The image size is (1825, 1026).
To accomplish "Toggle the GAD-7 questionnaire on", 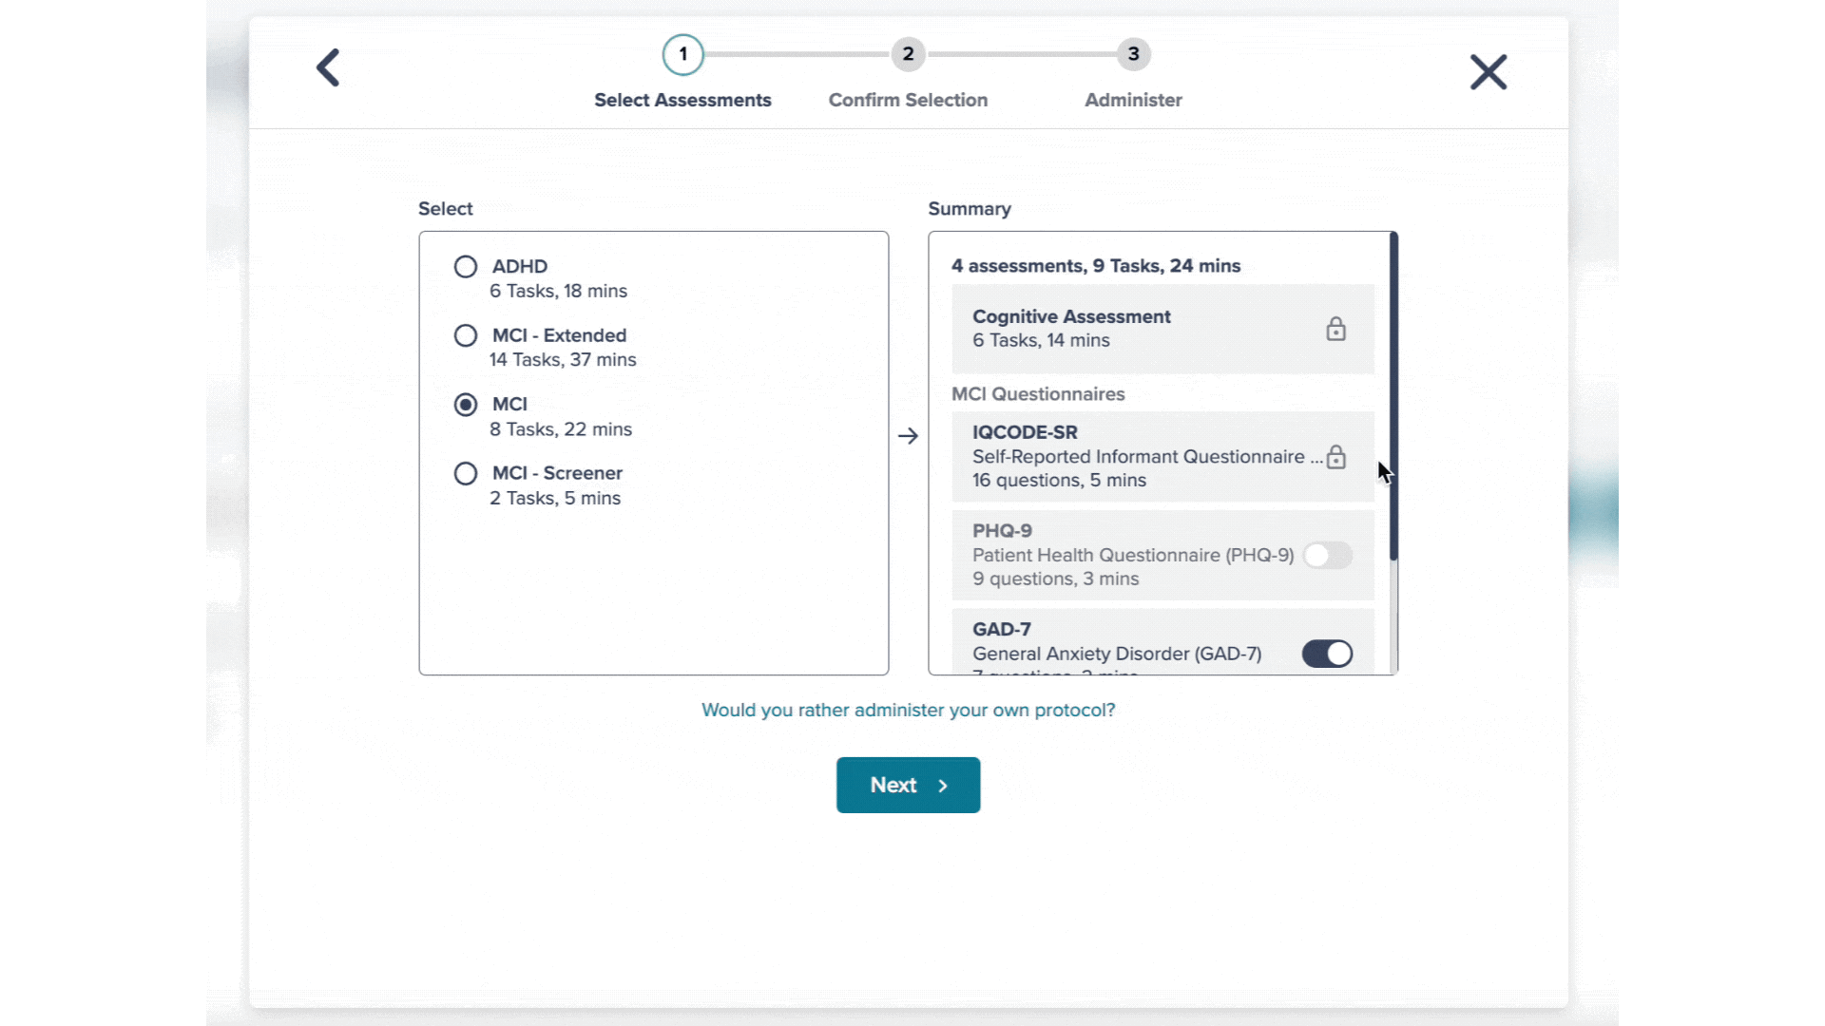I will click(x=1326, y=653).
